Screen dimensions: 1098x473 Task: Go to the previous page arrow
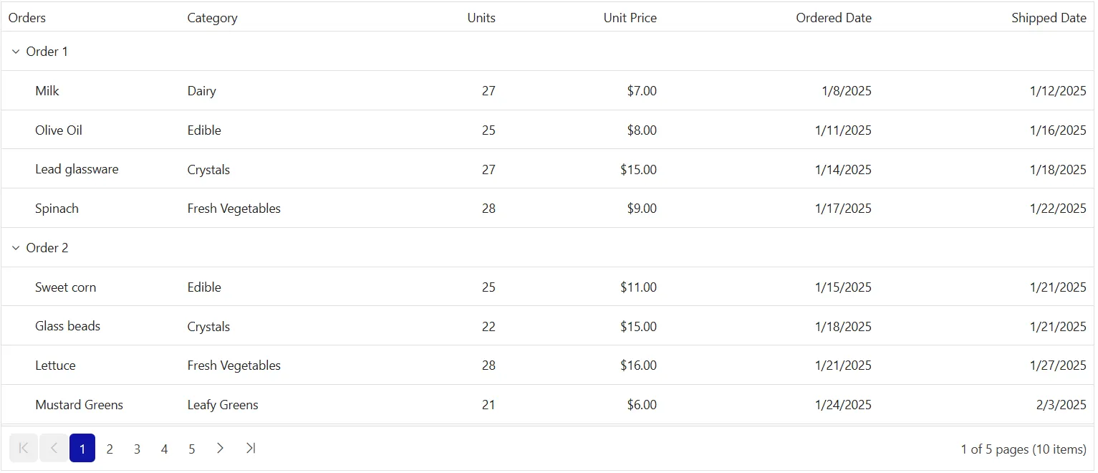tap(54, 448)
